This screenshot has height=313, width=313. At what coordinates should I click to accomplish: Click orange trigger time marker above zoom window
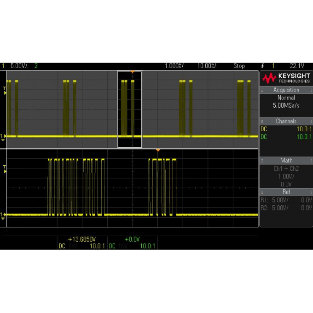tap(158, 150)
